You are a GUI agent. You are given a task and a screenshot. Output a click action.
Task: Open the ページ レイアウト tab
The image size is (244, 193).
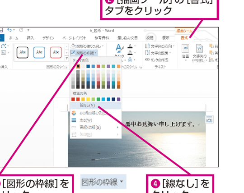pyautogui.click(x=74, y=38)
